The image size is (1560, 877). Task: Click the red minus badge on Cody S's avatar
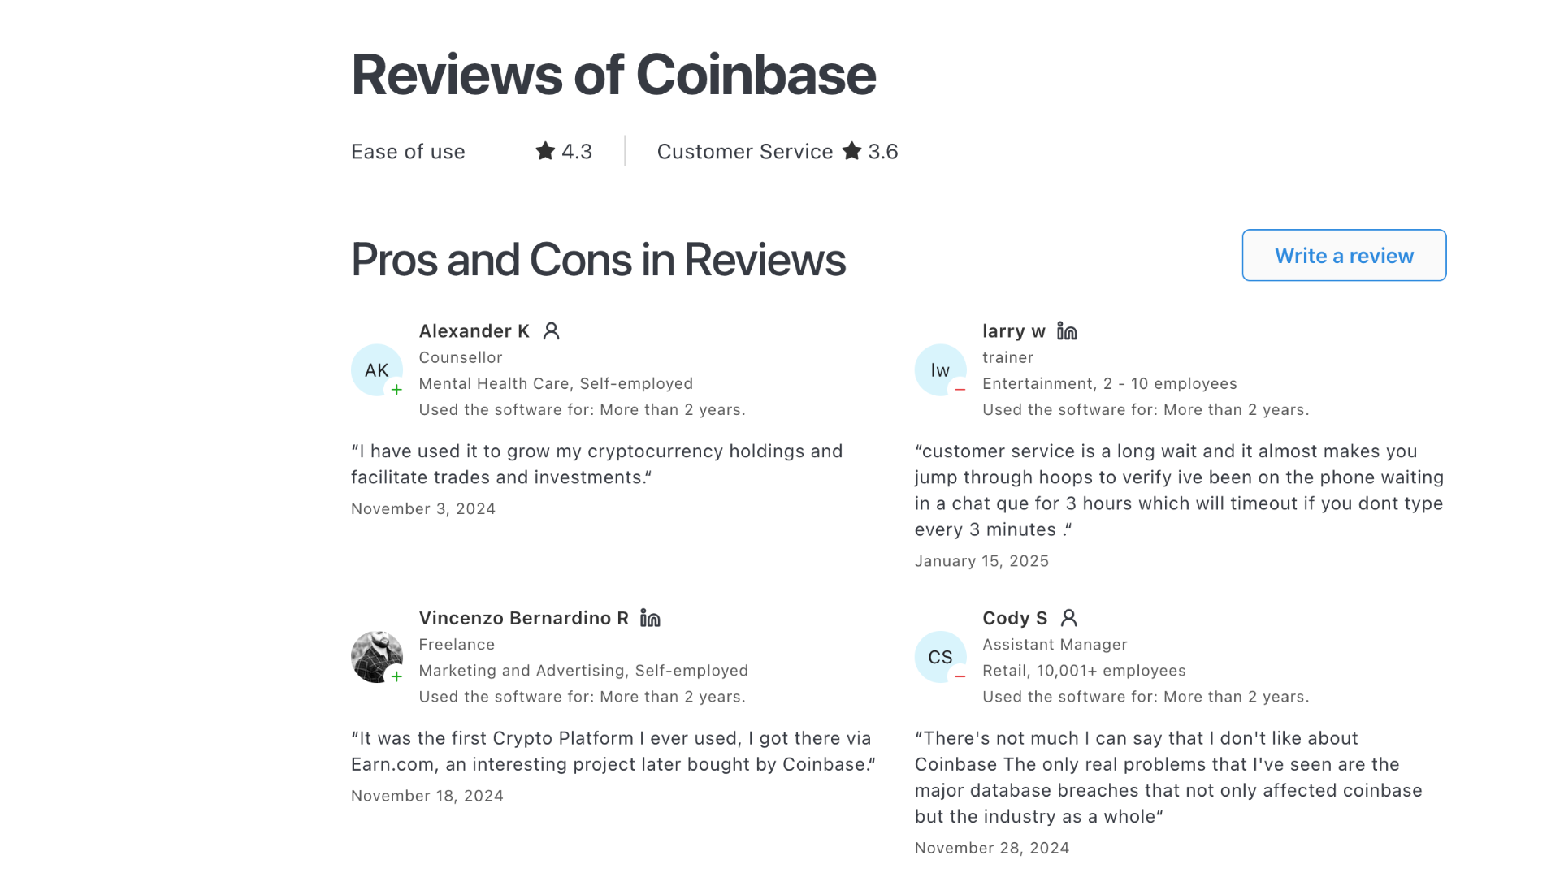tap(960, 677)
